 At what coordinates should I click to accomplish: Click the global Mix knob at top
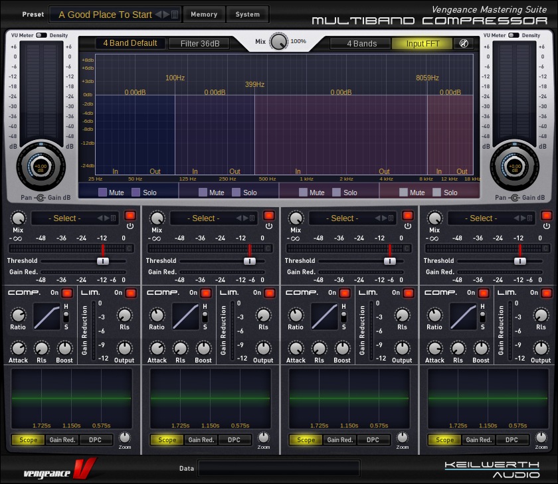(279, 41)
